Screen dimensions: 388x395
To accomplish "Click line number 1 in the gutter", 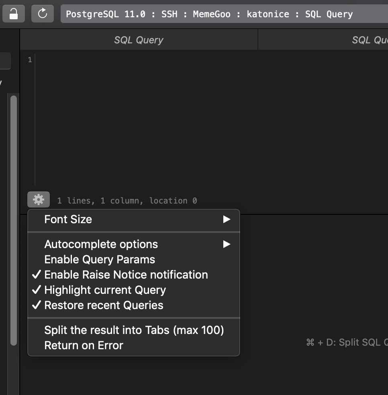I will point(29,59).
